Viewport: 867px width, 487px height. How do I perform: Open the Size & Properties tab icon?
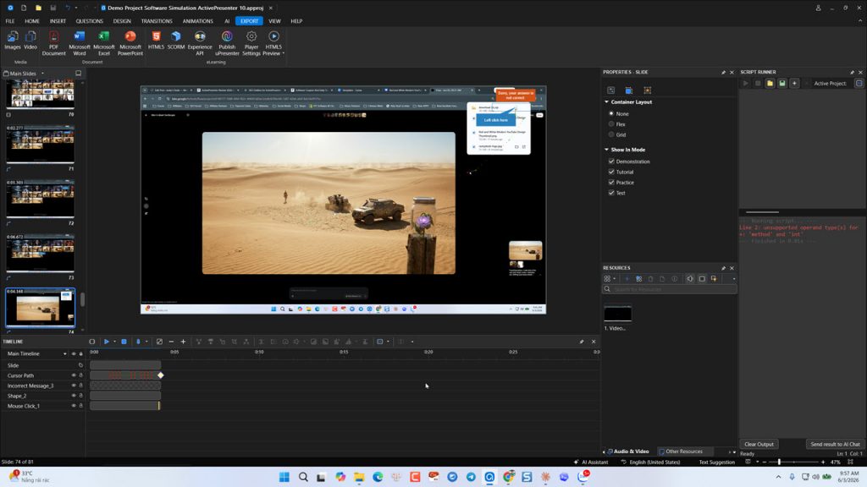(629, 90)
